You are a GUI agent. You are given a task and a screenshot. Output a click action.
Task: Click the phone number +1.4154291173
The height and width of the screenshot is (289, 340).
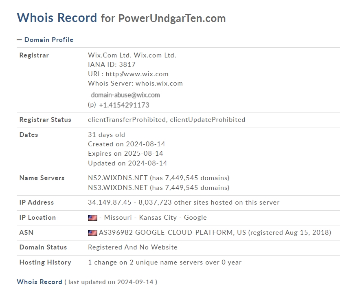click(x=124, y=105)
